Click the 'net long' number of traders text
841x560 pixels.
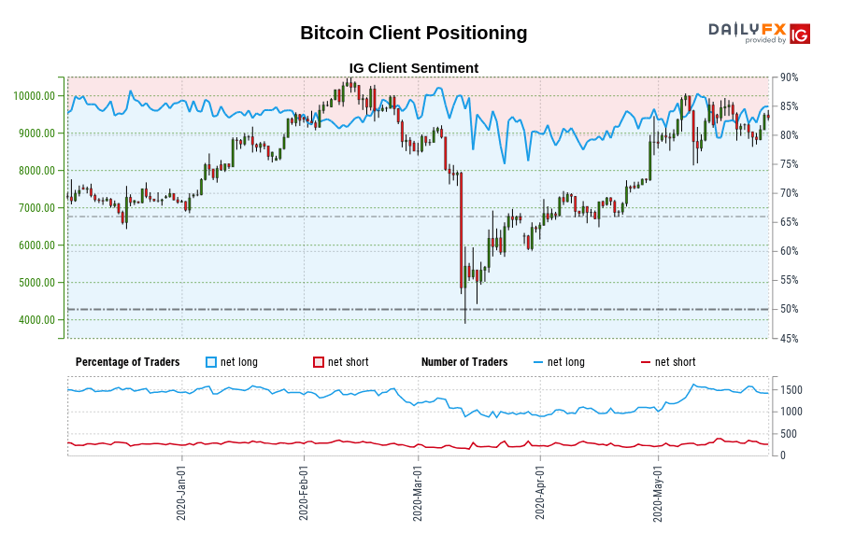coord(566,362)
